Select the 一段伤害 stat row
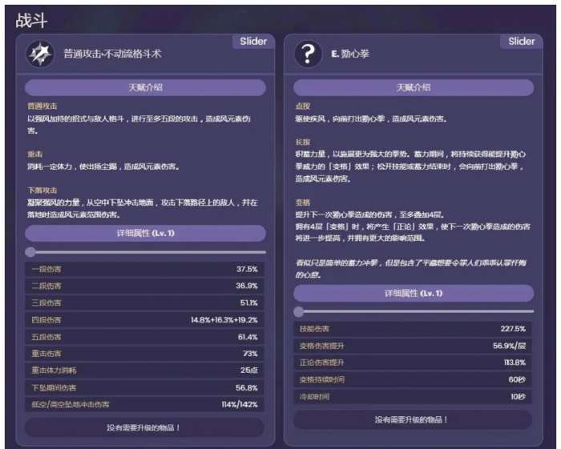 click(145, 269)
